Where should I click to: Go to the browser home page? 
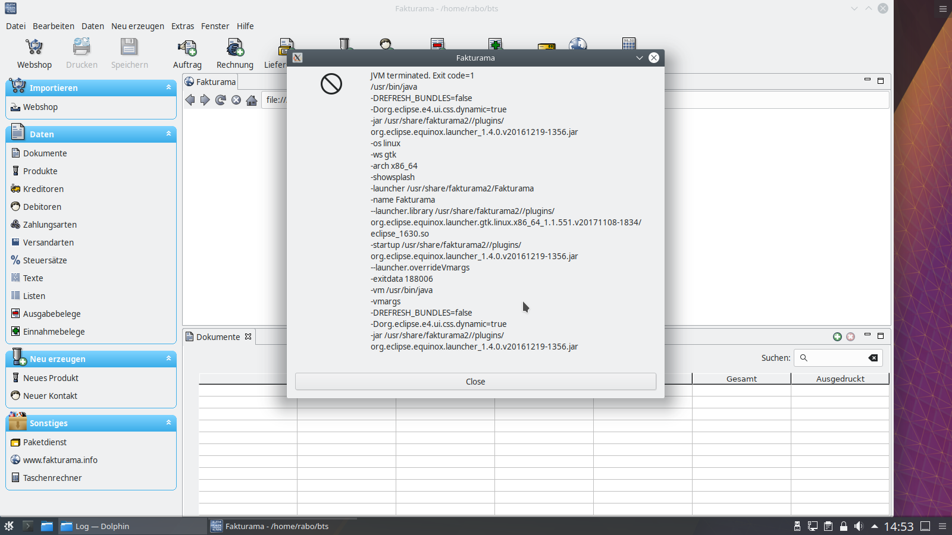click(x=252, y=100)
